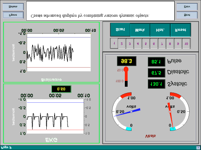This screenshot has width=201, height=150.
Task: Select numbered marker button 1
Action: tap(114, 43)
